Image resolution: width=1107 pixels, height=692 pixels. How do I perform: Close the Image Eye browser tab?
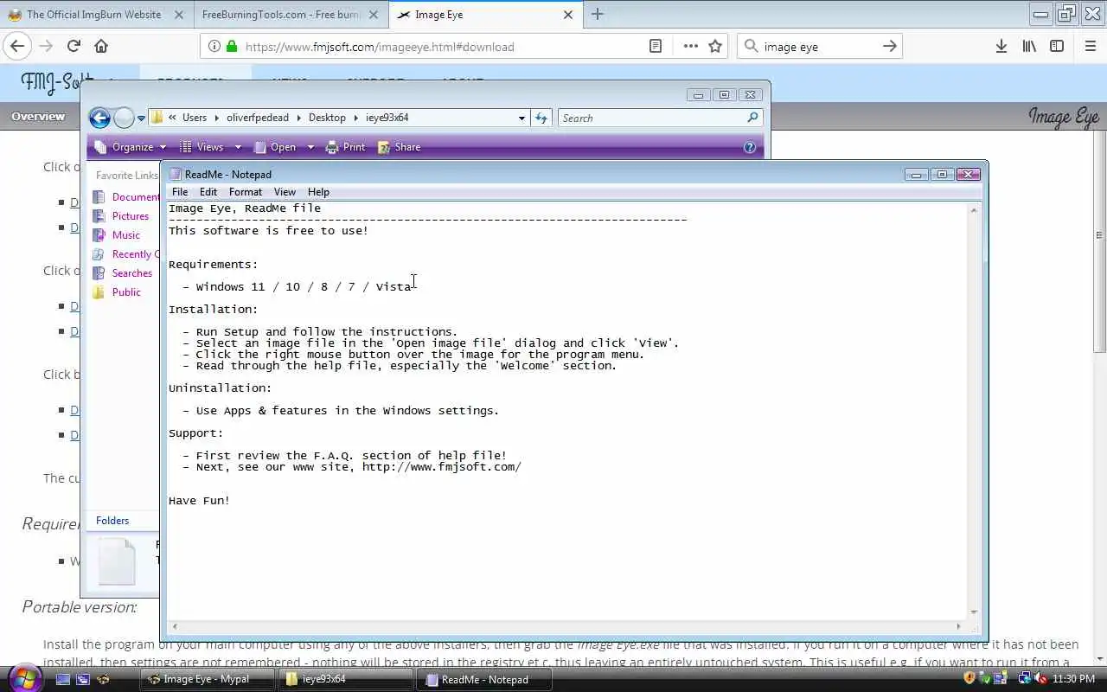point(567,15)
